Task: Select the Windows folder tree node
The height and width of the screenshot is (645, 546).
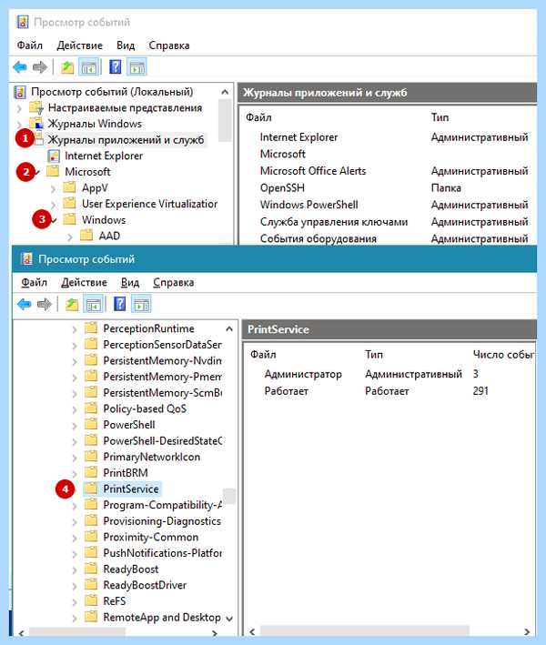Action: 103,219
